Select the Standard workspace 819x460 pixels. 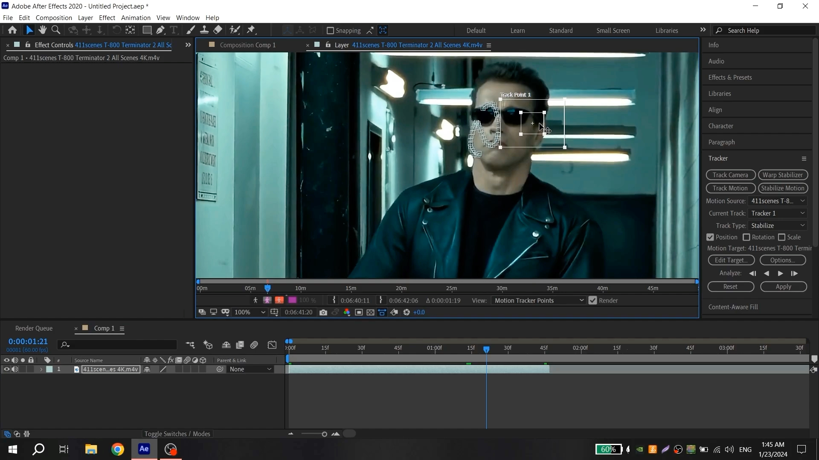coord(561,31)
